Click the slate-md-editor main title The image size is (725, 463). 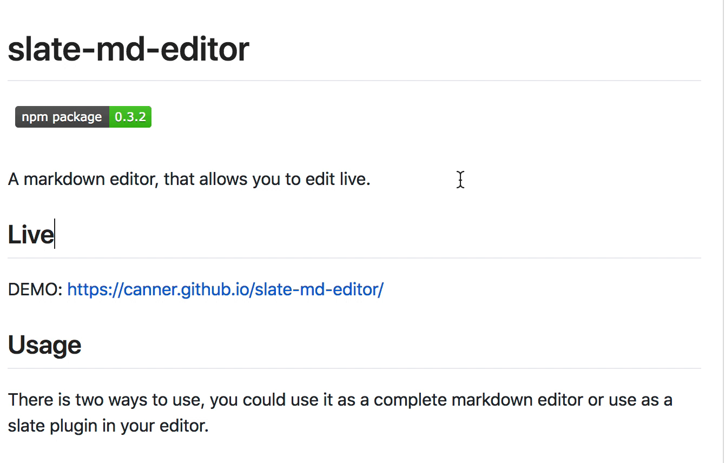point(128,49)
